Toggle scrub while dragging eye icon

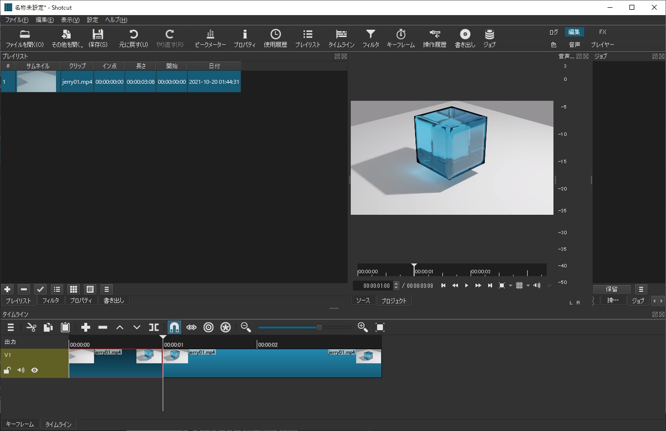[191, 327]
